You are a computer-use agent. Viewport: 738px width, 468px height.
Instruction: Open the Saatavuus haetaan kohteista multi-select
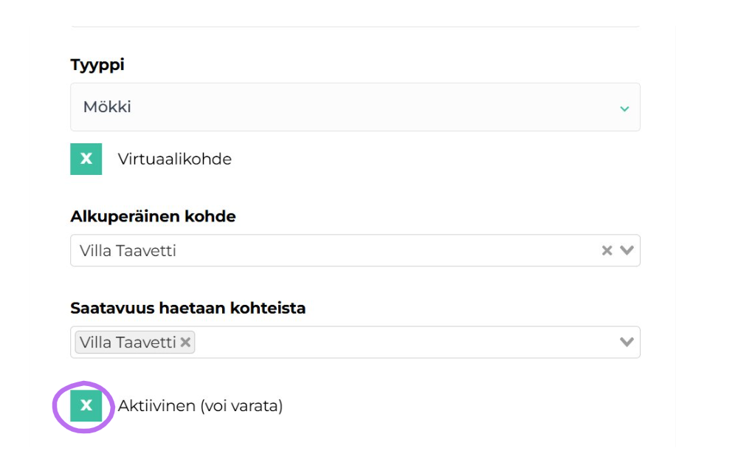pos(625,342)
